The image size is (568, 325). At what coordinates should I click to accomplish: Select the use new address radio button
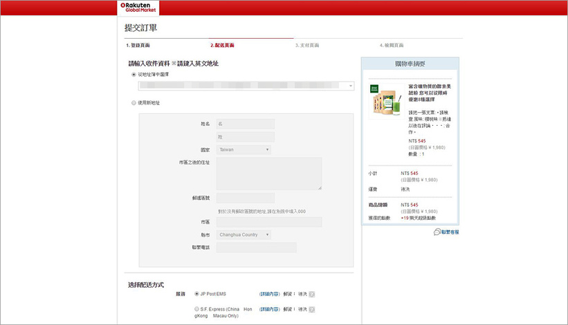coord(134,102)
